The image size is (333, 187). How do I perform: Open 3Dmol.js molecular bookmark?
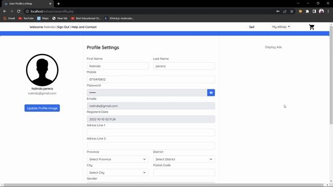tap(119, 19)
